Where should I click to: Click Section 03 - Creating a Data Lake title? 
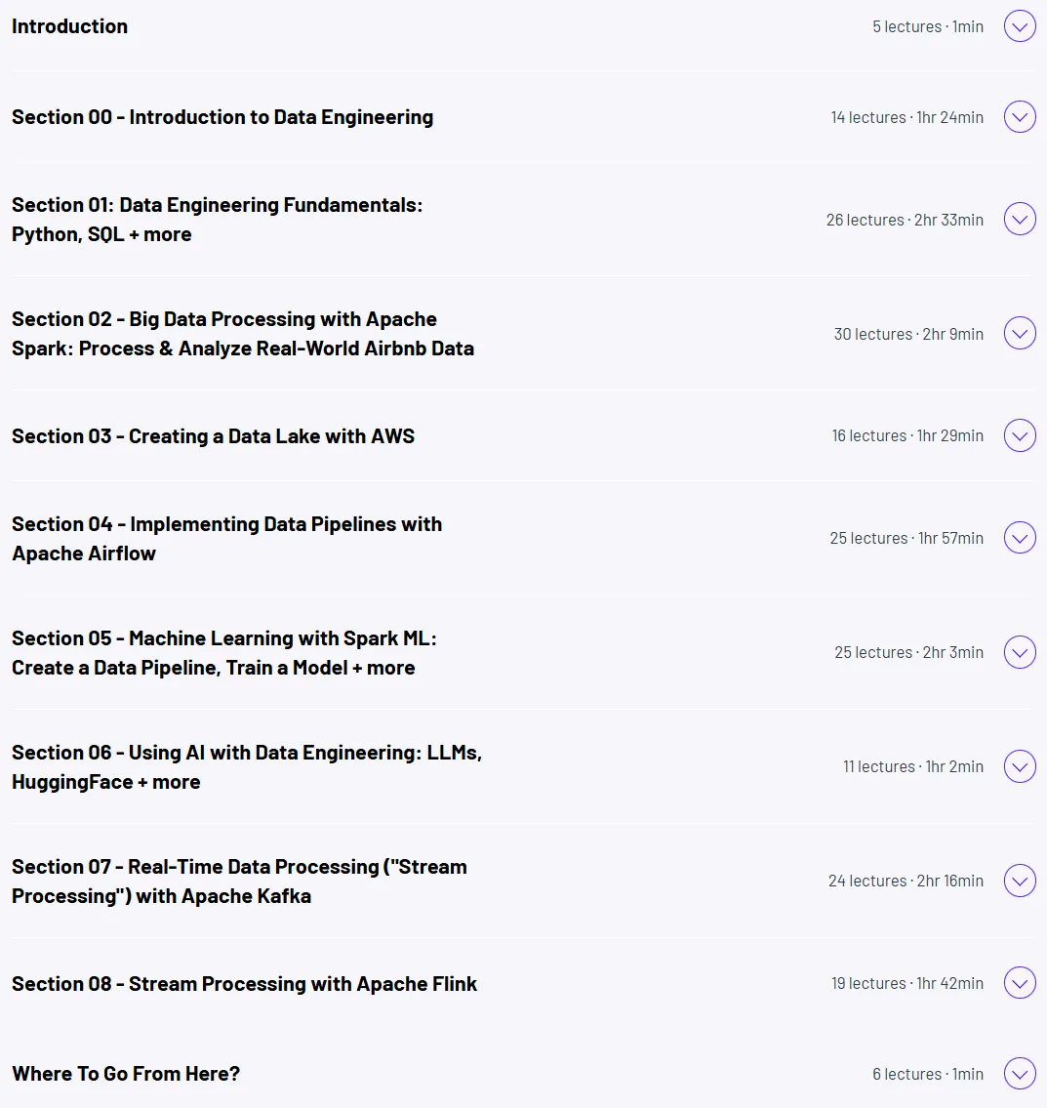214,436
